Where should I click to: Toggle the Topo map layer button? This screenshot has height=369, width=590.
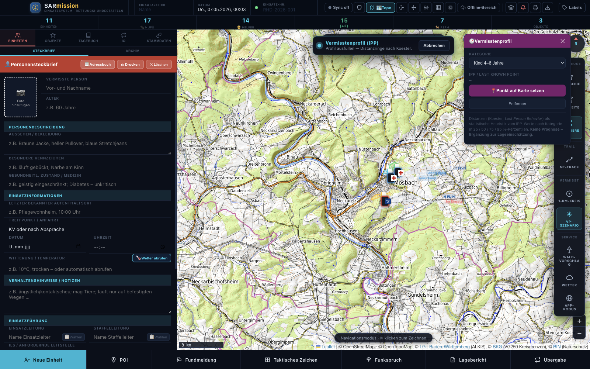point(381,7)
